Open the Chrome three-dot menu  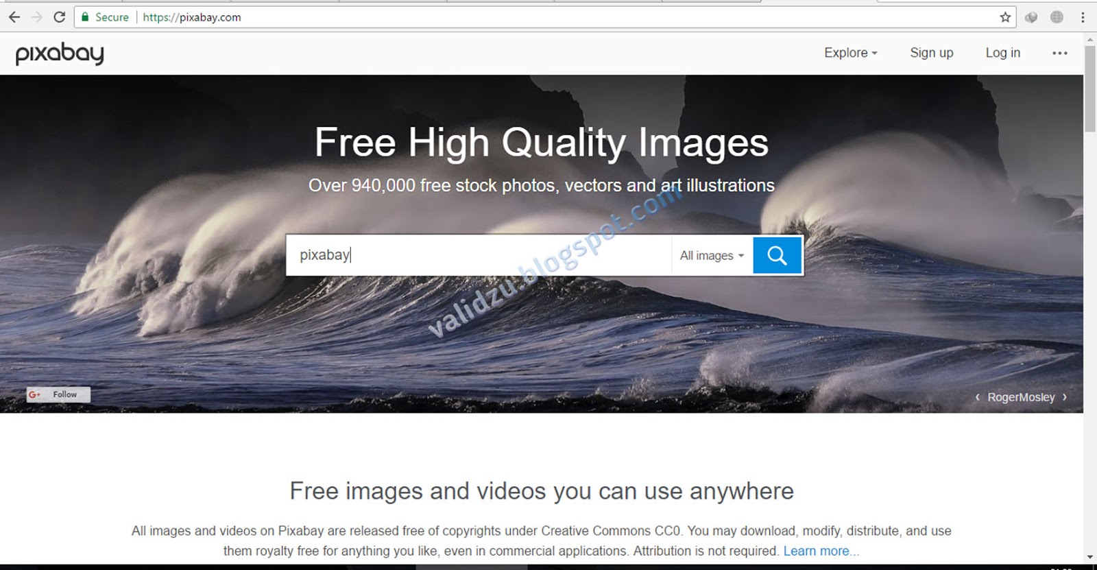(1083, 17)
